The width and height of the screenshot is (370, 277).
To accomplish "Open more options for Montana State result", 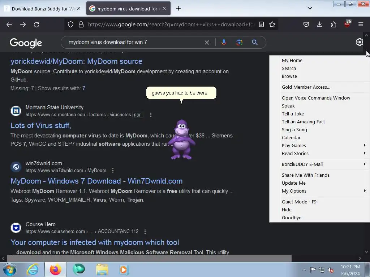I will 151,115.
